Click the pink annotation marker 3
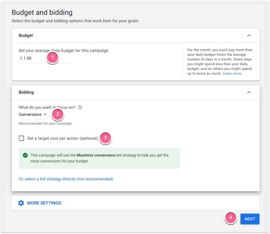The width and height of the screenshot is (270, 234). point(105,138)
